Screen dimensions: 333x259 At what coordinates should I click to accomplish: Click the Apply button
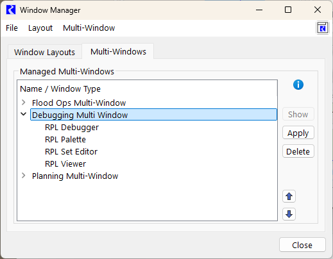pos(298,133)
